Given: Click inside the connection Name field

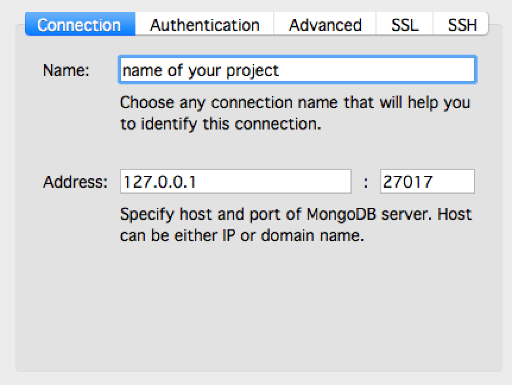Looking at the screenshot, I should tap(297, 70).
